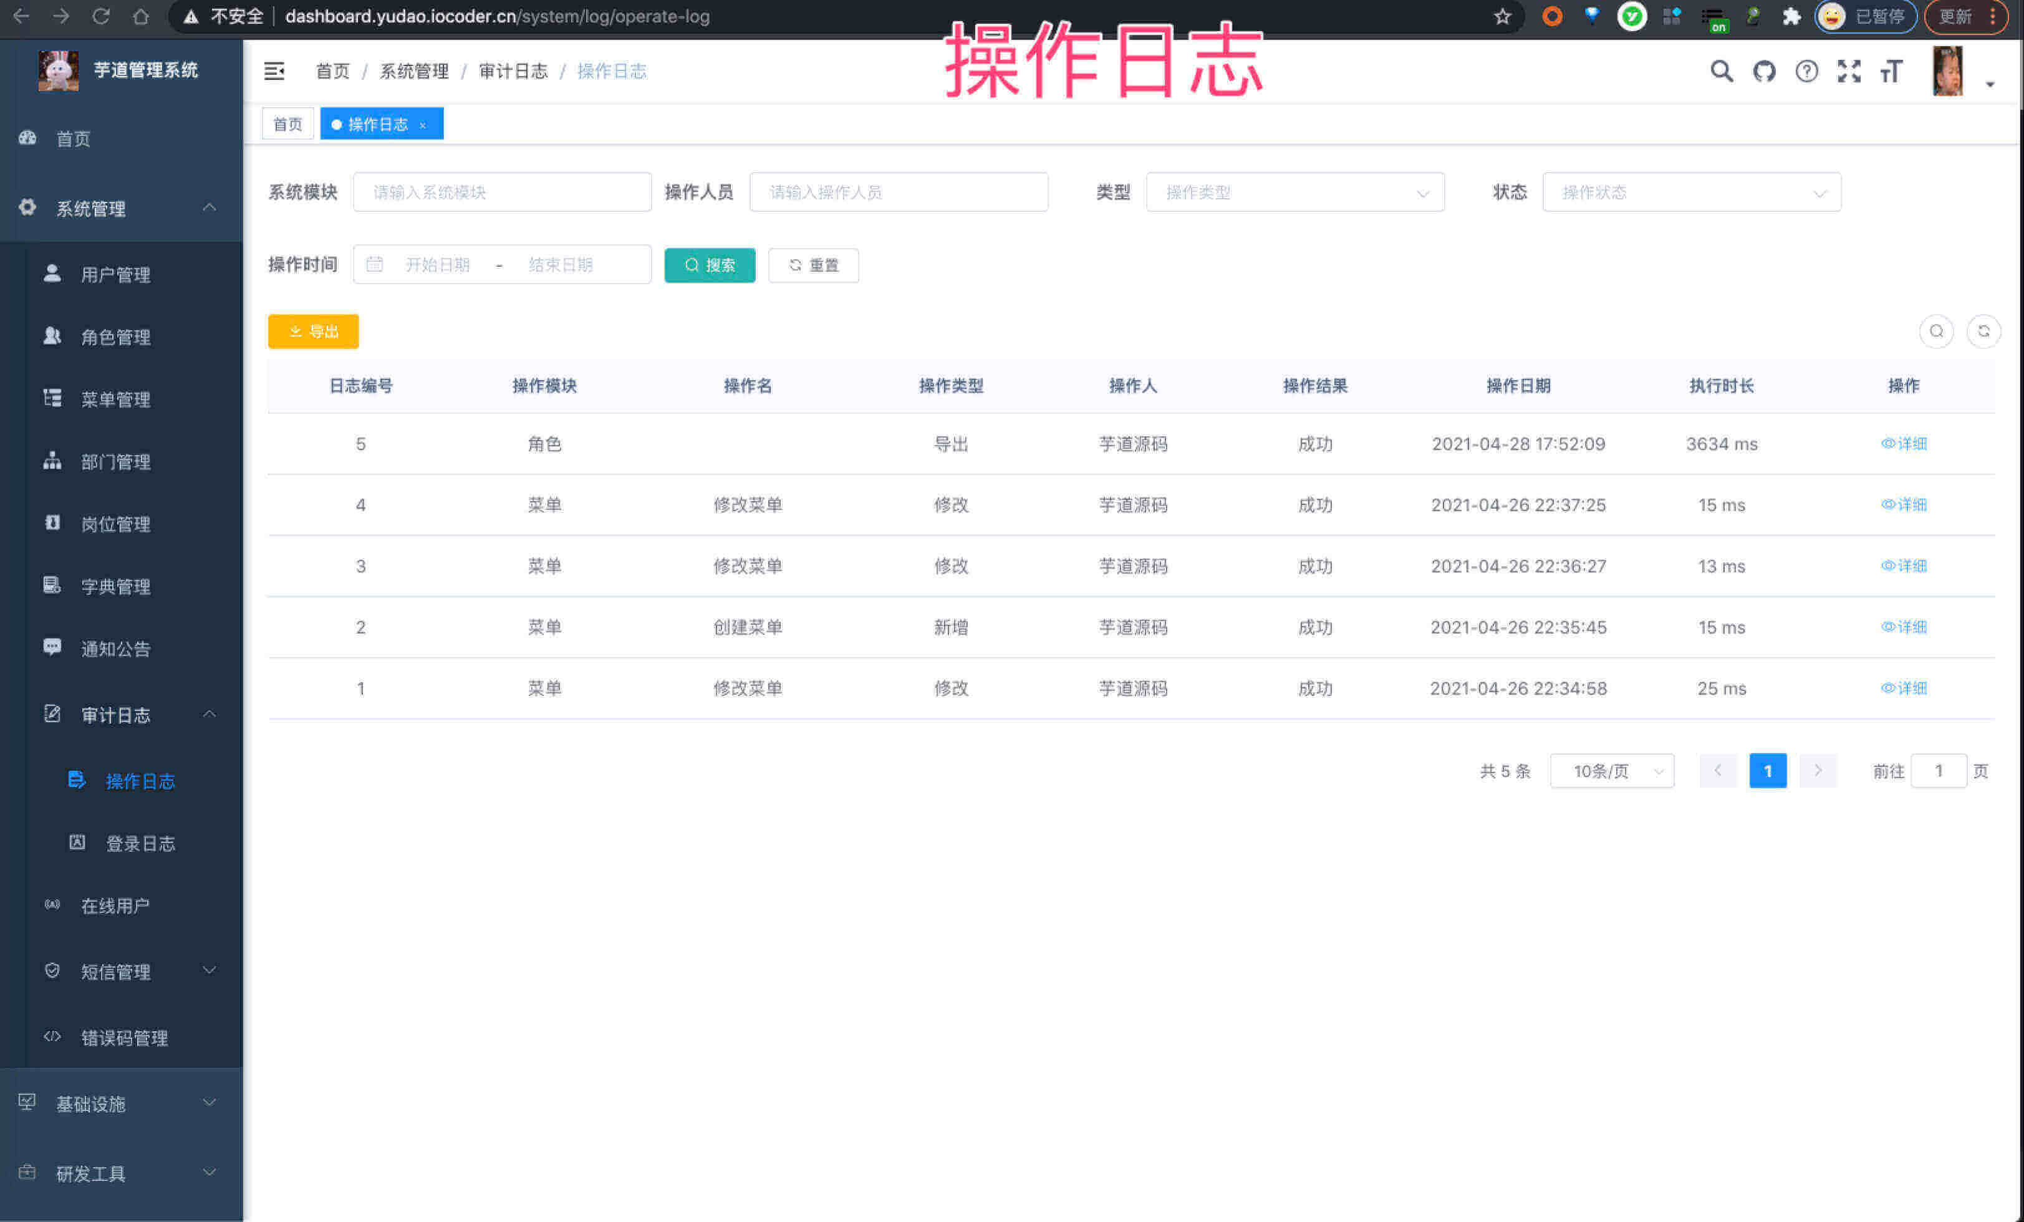Open 详细 for log entry 5

click(x=1904, y=444)
